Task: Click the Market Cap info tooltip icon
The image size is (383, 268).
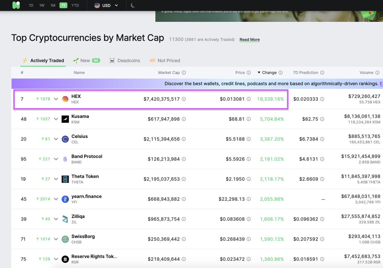Action: point(184,72)
